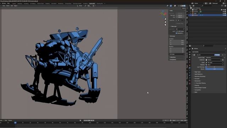Toggle Line Art modifier render visibility icon
Screen dimensions: 227x128
pyautogui.click(x=219, y=55)
